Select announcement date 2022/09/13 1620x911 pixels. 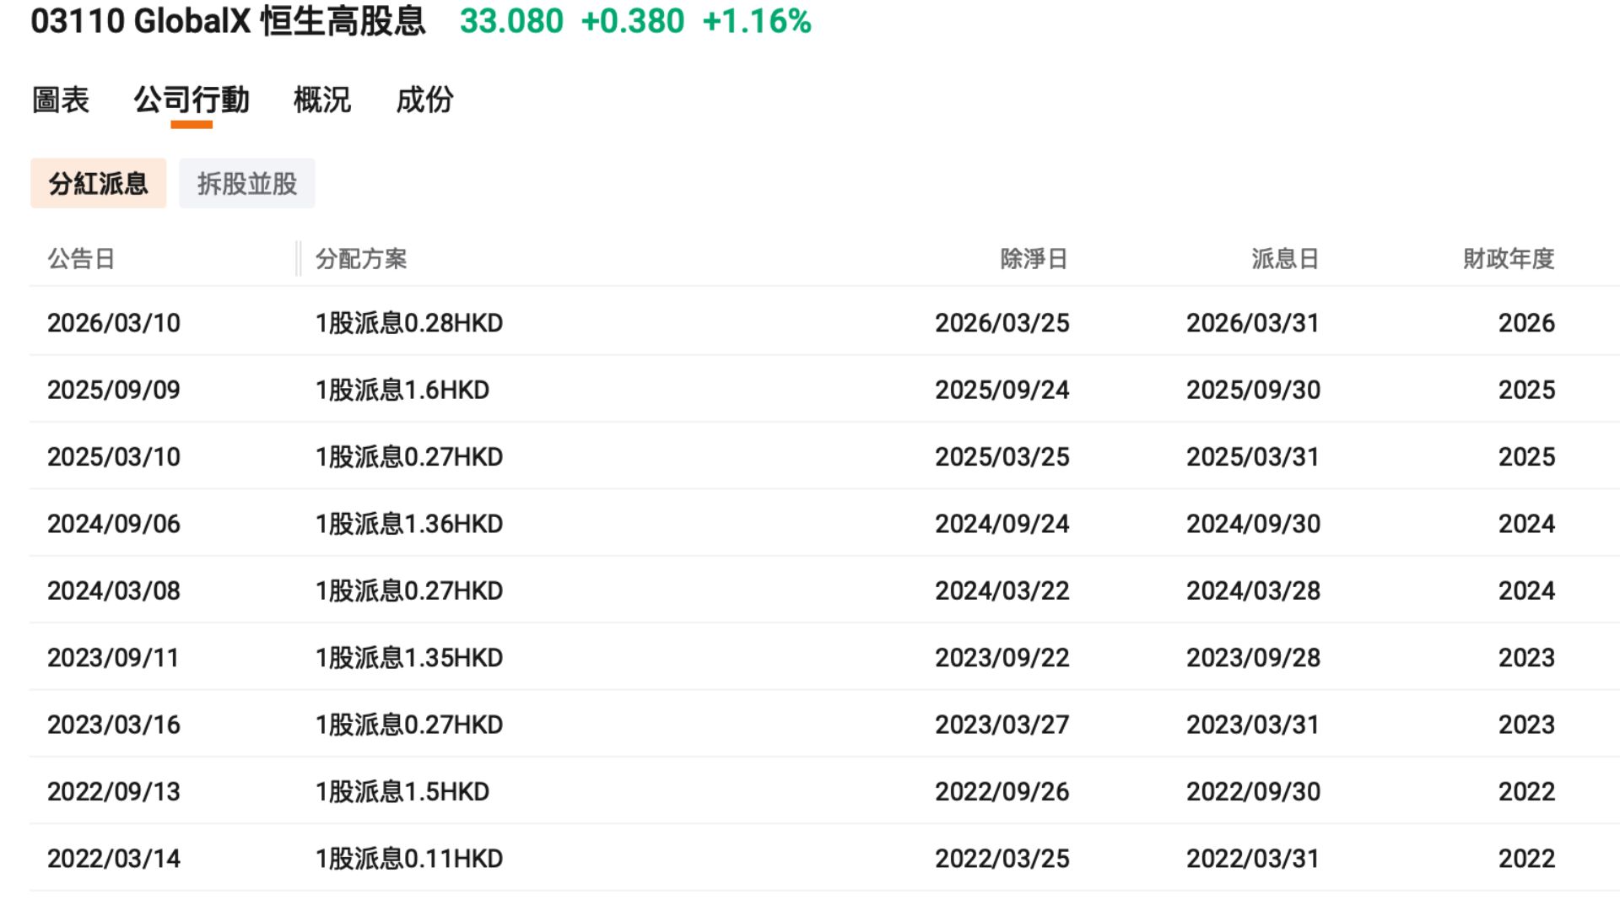114,792
